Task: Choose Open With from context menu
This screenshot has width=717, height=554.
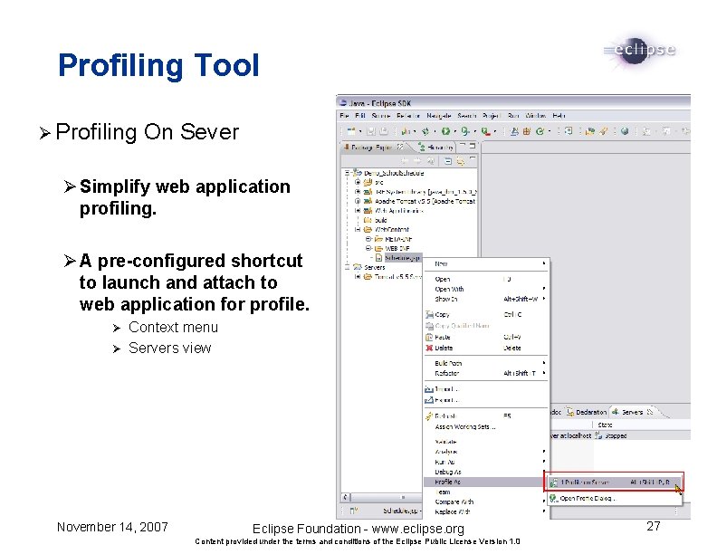Action: (x=486, y=289)
